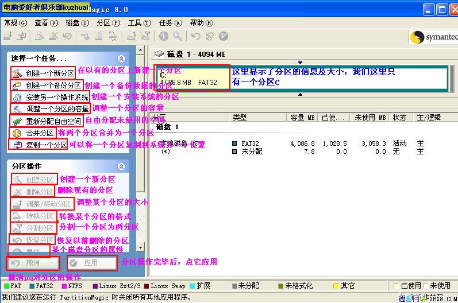The height and width of the screenshot is (303, 458).
Task: Sort by the 类型 column header
Action: click(x=258, y=117)
